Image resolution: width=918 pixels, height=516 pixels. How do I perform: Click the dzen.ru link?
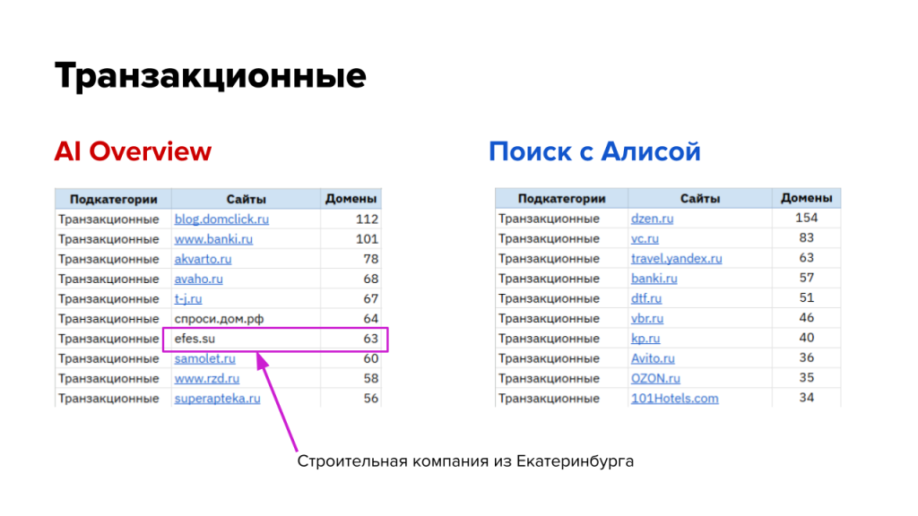pyautogui.click(x=652, y=218)
